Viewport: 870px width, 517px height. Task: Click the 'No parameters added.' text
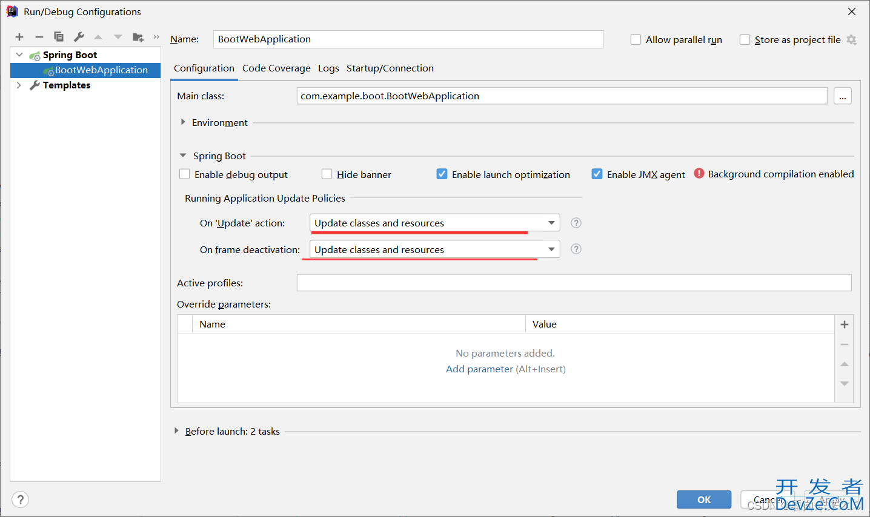pyautogui.click(x=505, y=354)
